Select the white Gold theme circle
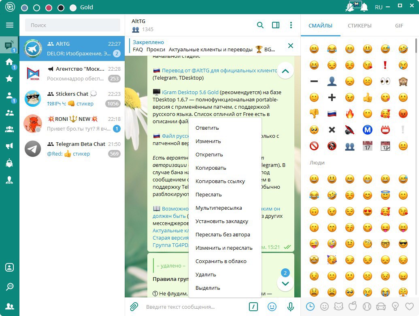 73,8
